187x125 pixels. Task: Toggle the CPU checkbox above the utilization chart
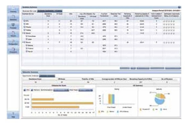click(25, 90)
